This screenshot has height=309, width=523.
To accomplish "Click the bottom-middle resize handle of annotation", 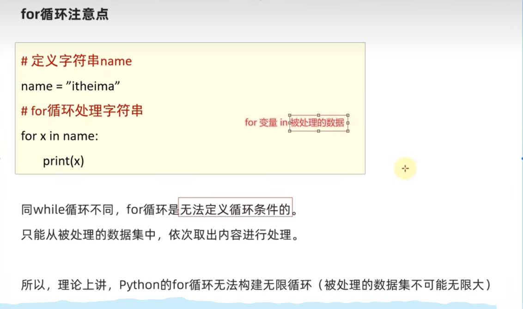I will 318,131.
